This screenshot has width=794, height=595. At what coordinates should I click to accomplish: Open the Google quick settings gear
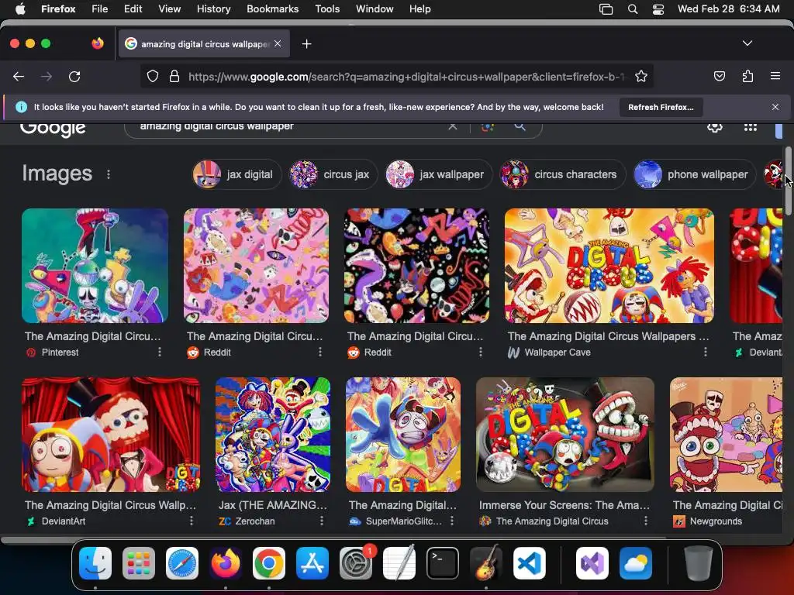(x=714, y=126)
